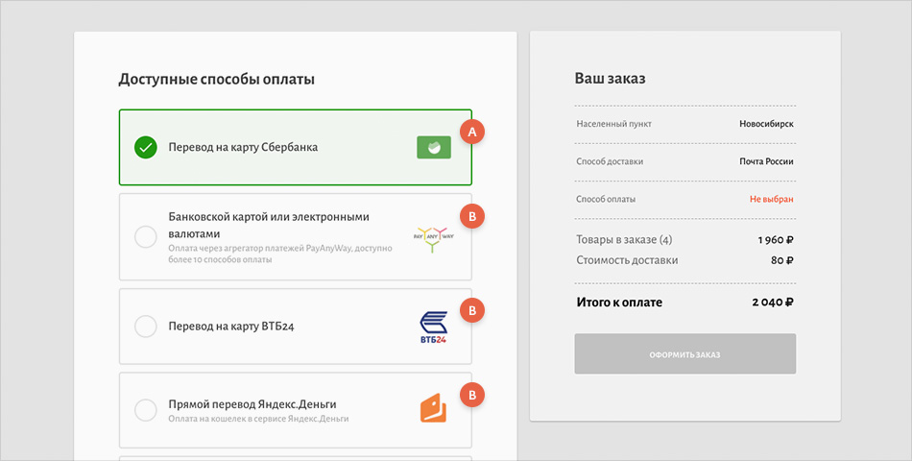This screenshot has height=461, width=912.
Task: Click 'Стоимость доставки' label
Action: 627,260
